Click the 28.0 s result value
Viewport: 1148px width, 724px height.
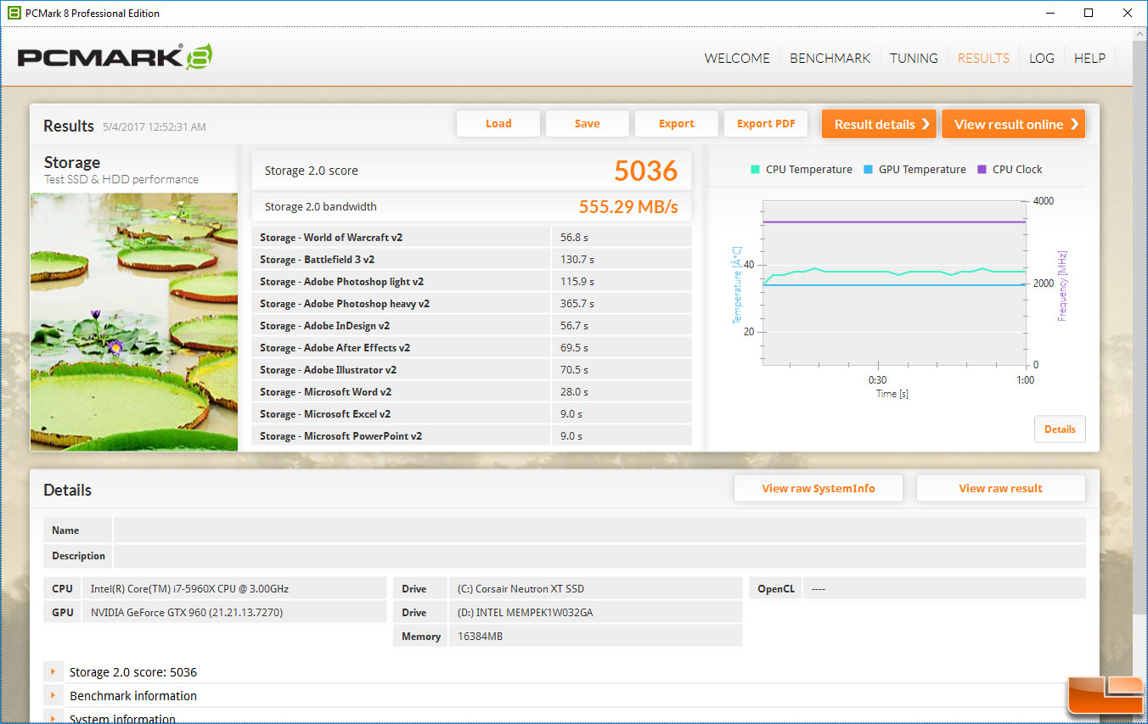pyautogui.click(x=574, y=392)
